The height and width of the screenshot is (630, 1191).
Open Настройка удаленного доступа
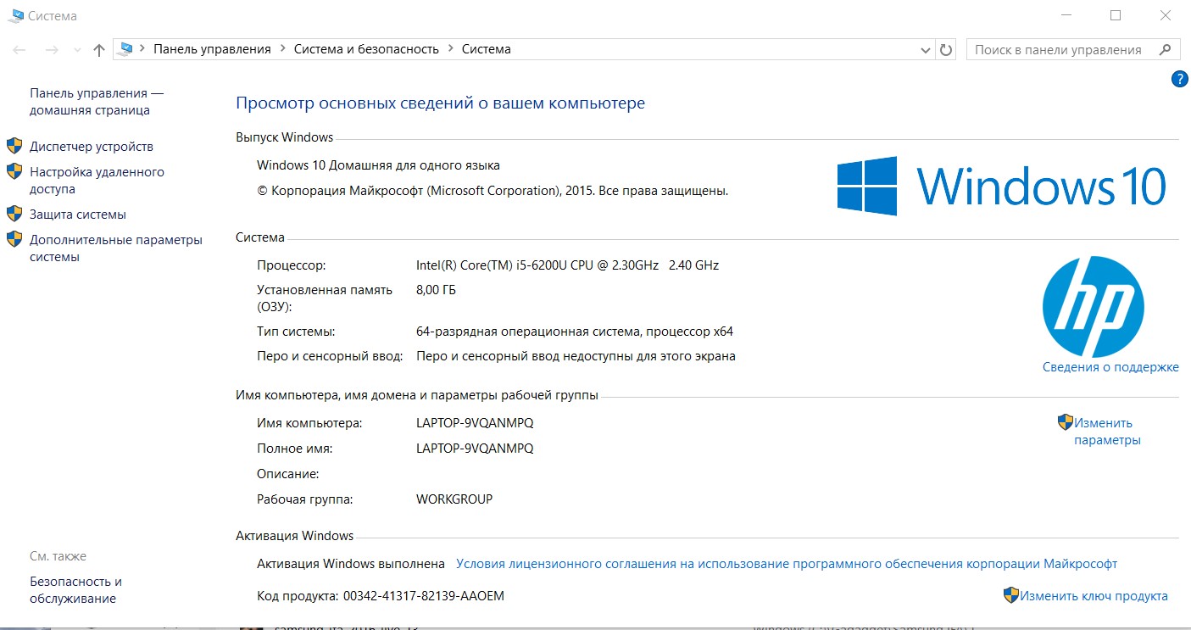(97, 181)
